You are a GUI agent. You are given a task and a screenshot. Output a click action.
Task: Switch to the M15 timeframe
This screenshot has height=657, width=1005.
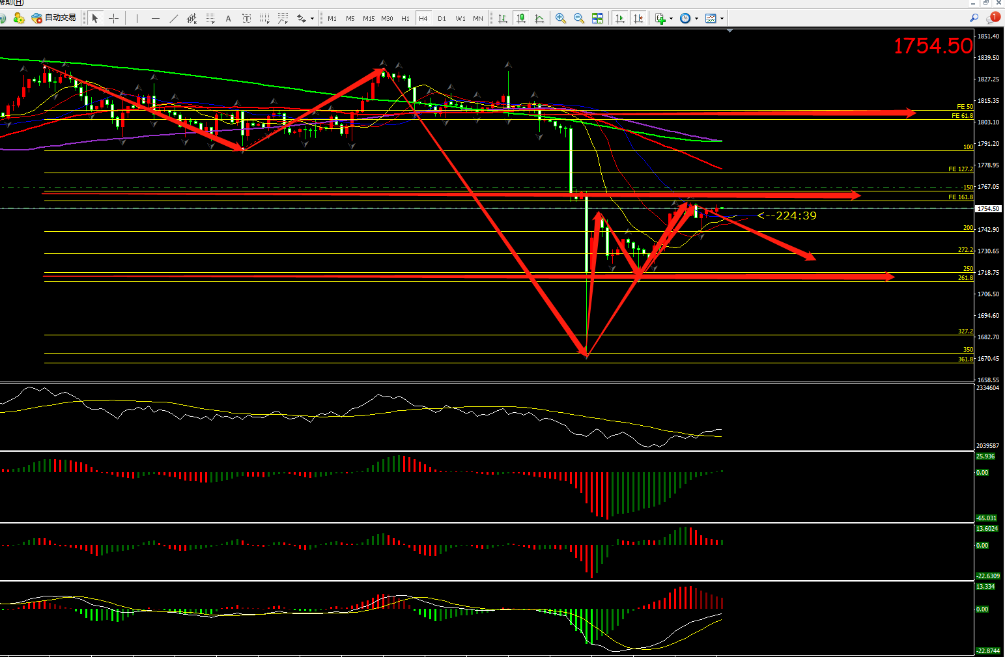click(x=369, y=18)
